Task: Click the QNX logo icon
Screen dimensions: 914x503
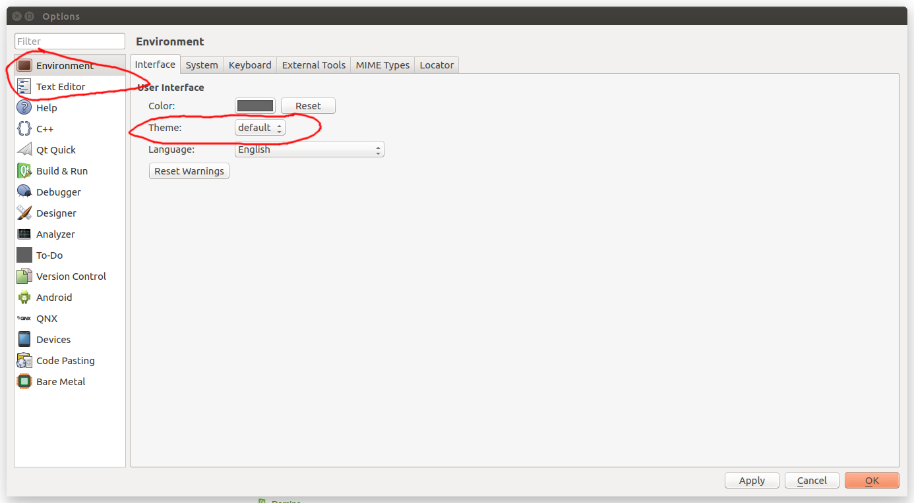Action: pyautogui.click(x=24, y=319)
